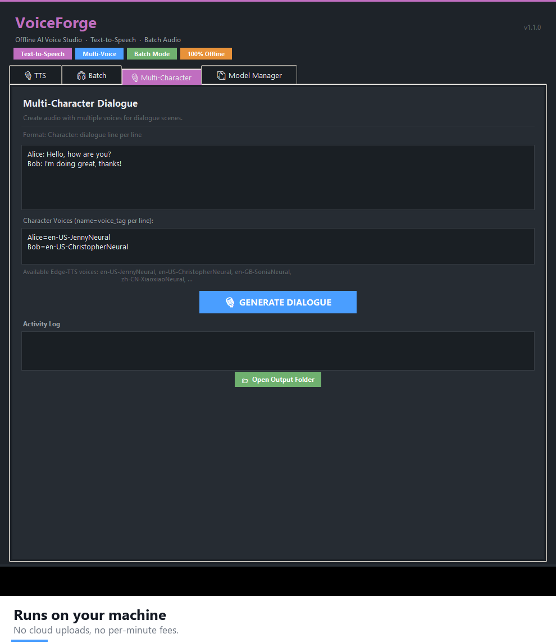
Task: Click the Activity Log label
Action: (x=42, y=324)
